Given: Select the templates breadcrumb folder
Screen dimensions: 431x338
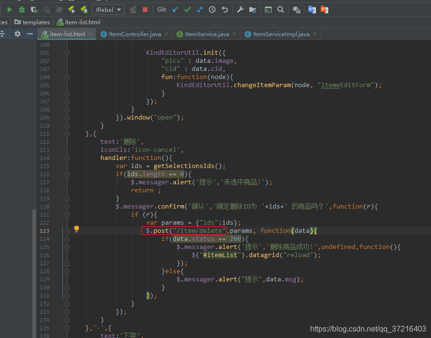Looking at the screenshot, I should 32,22.
